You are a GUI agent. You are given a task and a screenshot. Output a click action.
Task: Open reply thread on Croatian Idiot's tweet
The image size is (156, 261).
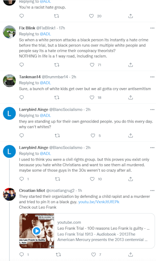tap(22, 254)
